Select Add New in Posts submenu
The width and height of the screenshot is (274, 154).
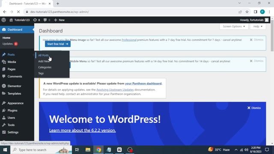click(x=44, y=61)
